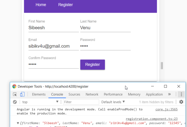Click the Angular development mode console message
Image resolution: width=187 pixels, height=127 pixels.
click(x=80, y=111)
